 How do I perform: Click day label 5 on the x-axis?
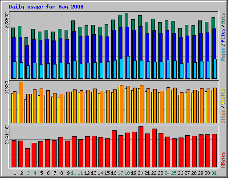tap(41, 173)
